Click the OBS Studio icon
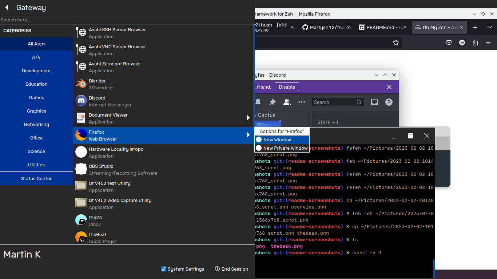The width and height of the screenshot is (497, 279). (x=81, y=169)
